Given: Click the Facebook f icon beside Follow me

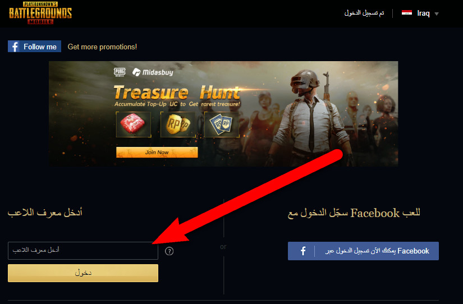Looking at the screenshot, I should 15,47.
